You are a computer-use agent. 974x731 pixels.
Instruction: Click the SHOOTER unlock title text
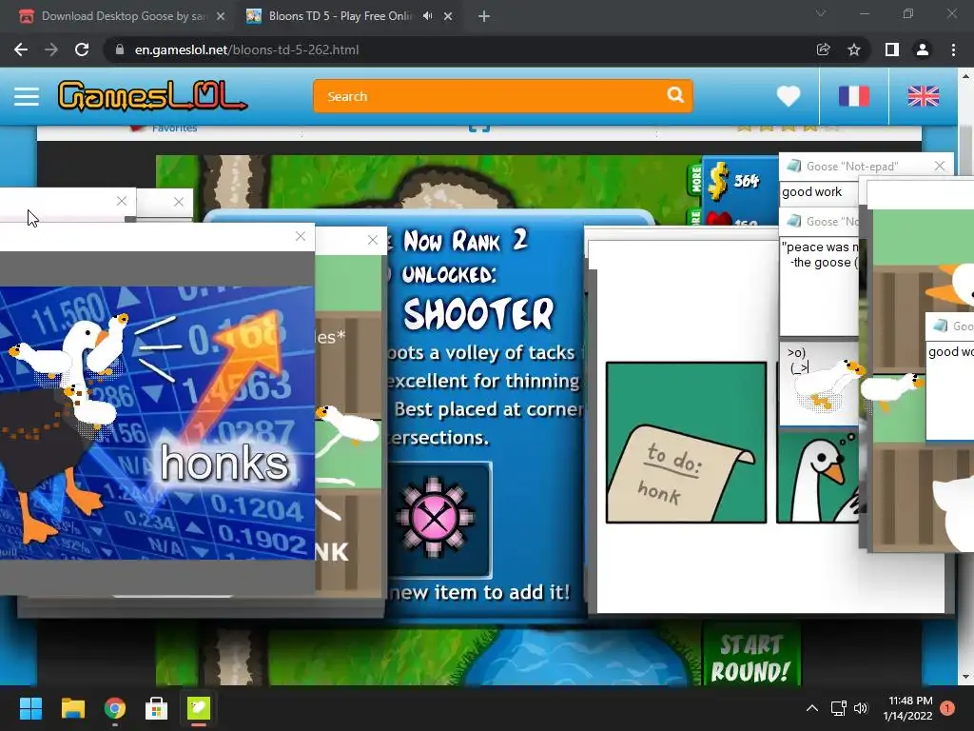pyautogui.click(x=477, y=314)
